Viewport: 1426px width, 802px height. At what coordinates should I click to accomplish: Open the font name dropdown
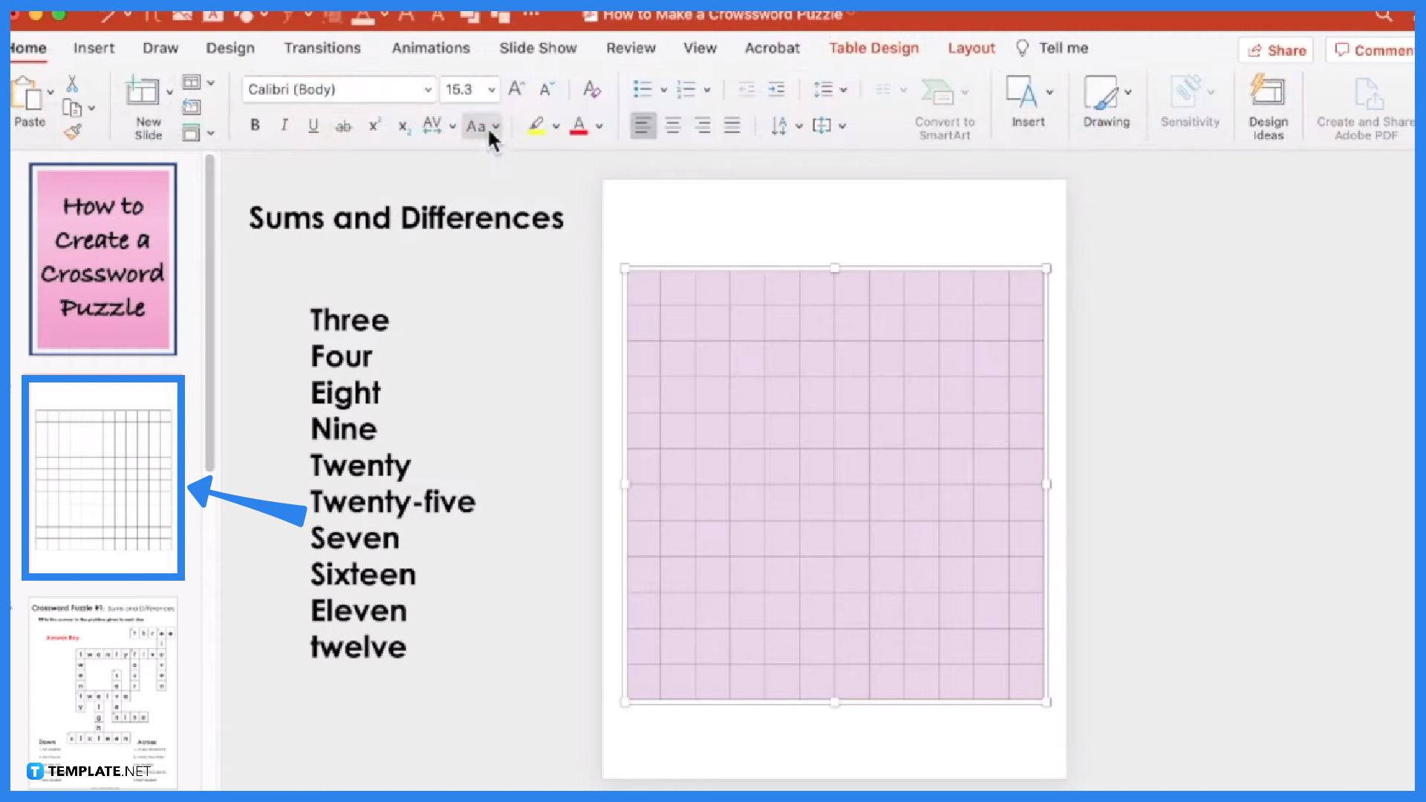pyautogui.click(x=428, y=89)
